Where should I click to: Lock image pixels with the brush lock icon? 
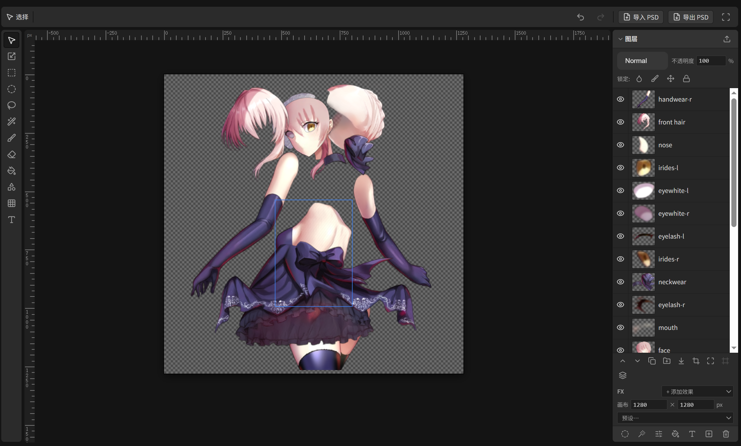[x=655, y=79]
